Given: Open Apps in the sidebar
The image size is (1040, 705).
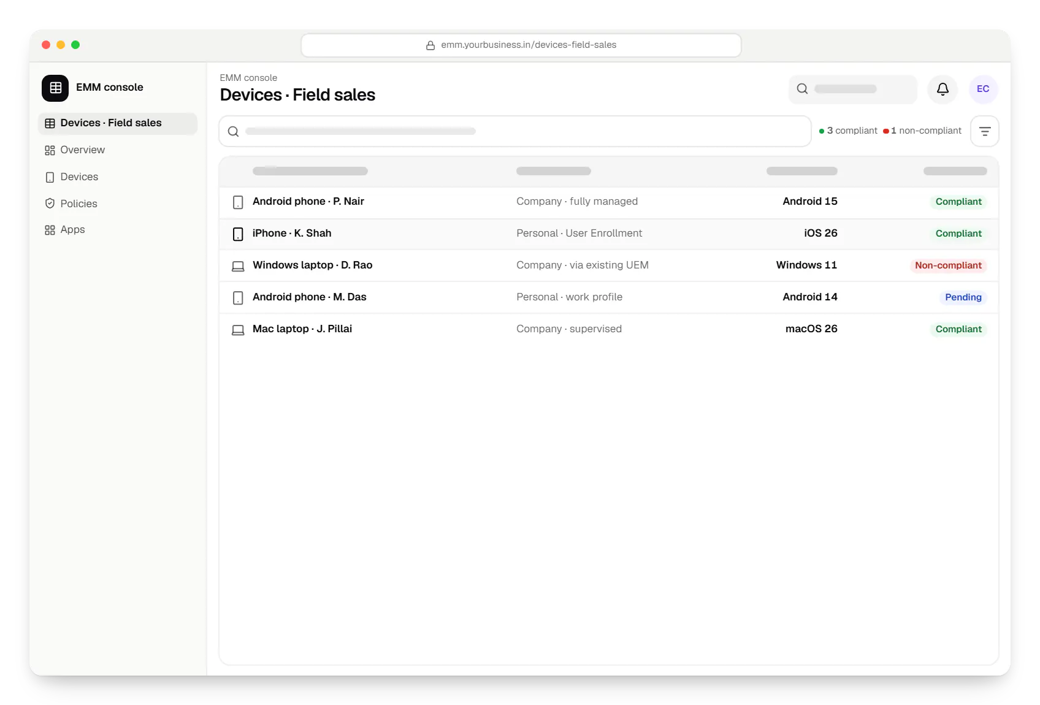Looking at the screenshot, I should coord(118,230).
